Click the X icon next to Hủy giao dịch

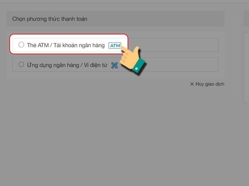tap(192, 84)
